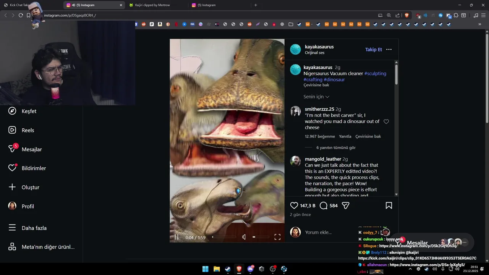
Task: Click the Oluştur plus icon
Action: (12, 187)
